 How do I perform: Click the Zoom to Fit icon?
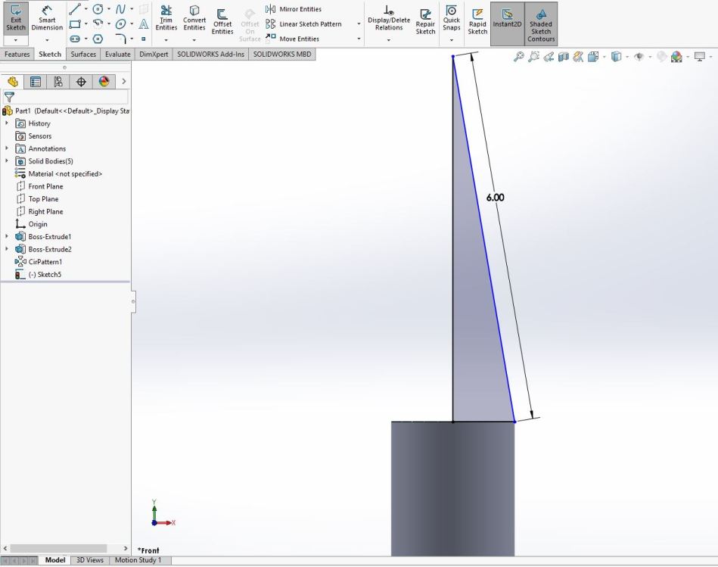(x=518, y=57)
